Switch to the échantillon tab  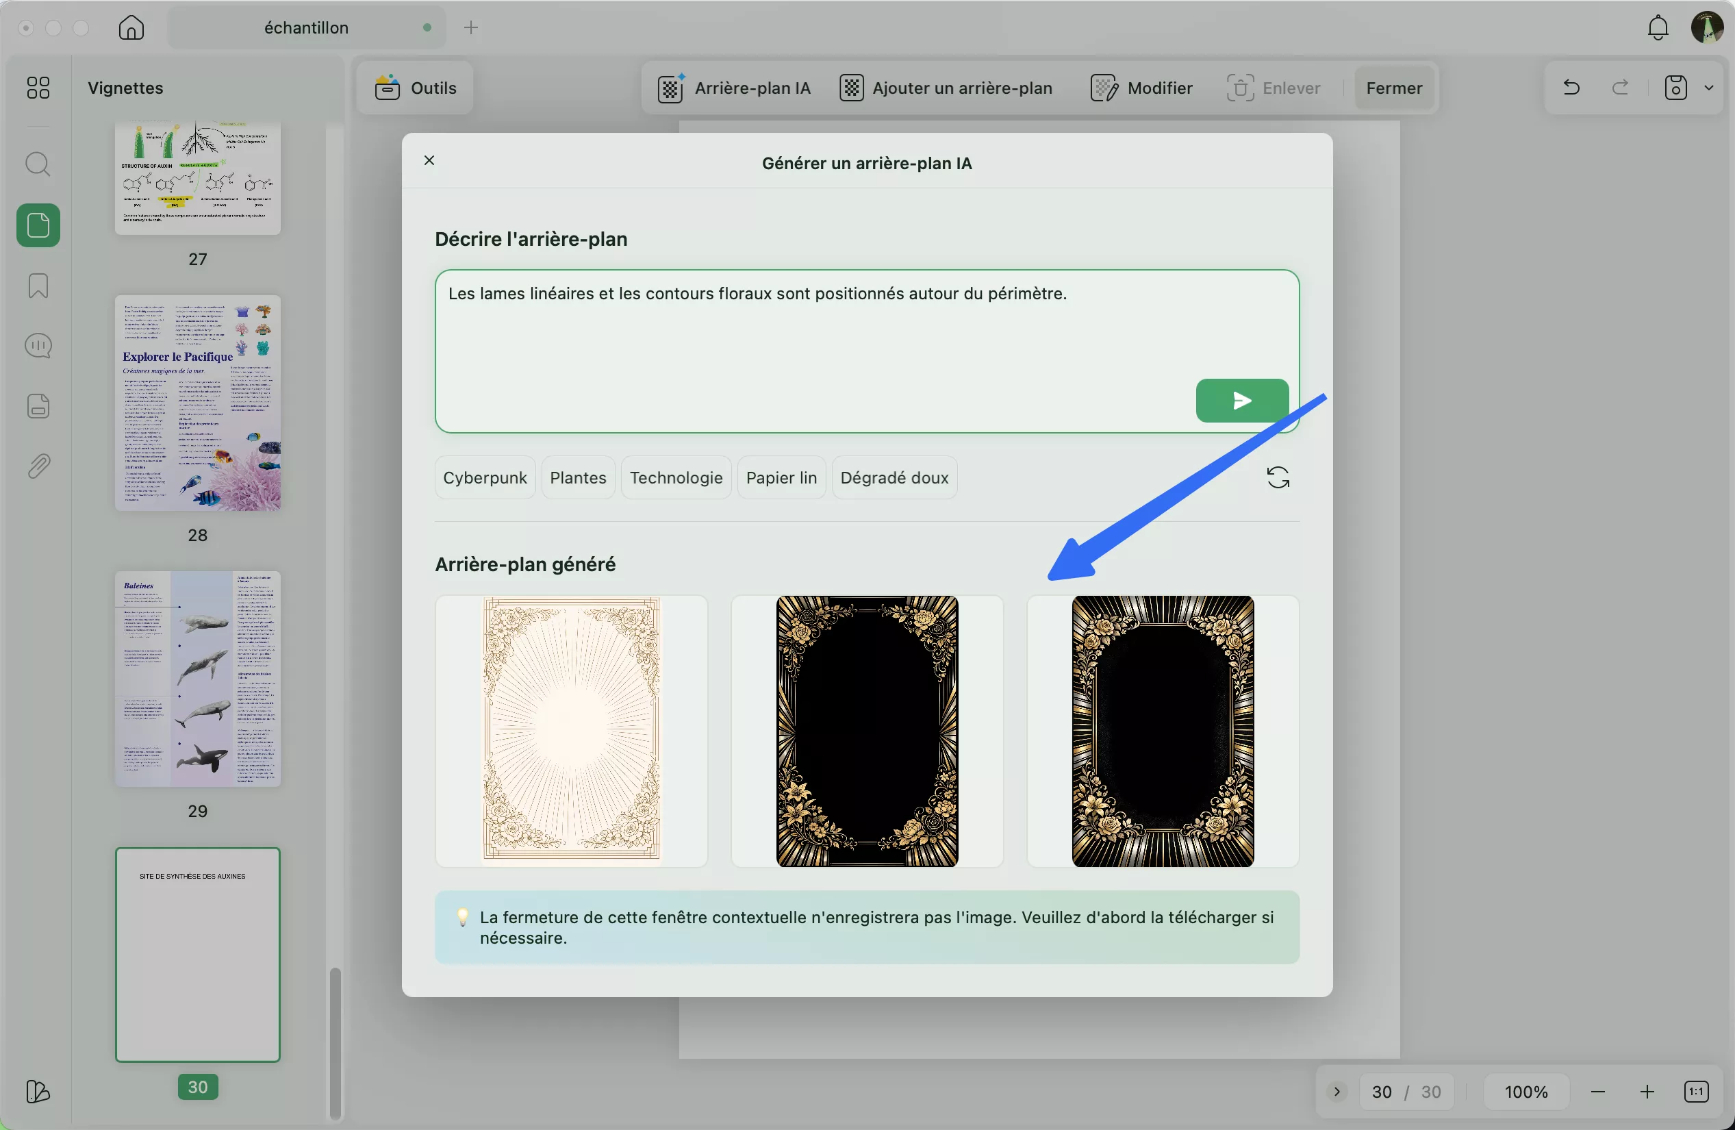pos(306,27)
